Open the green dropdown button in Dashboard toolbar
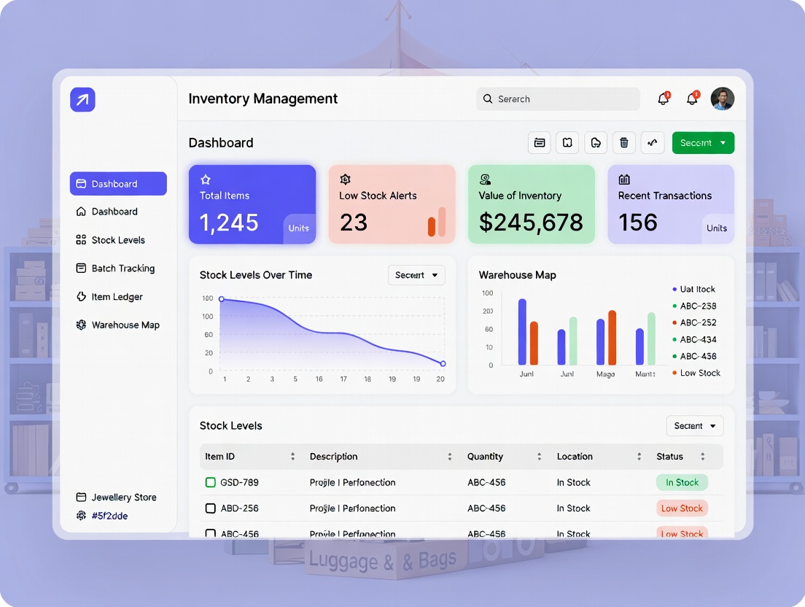Image resolution: width=805 pixels, height=607 pixels. point(703,143)
